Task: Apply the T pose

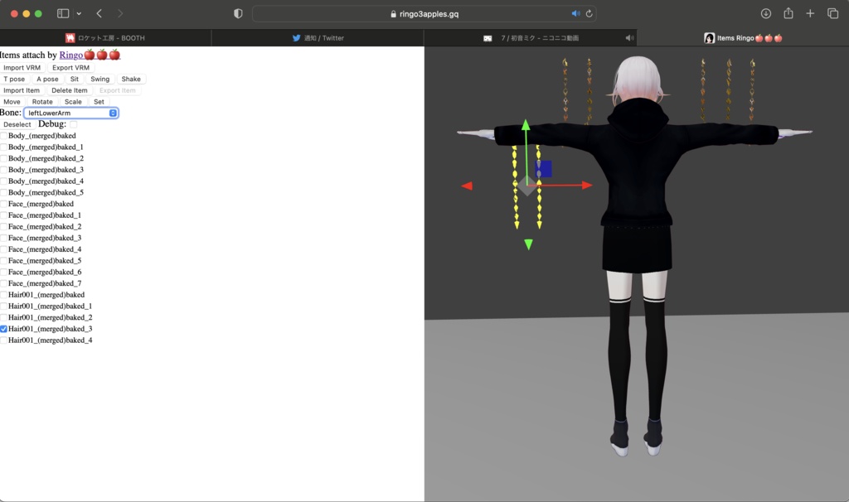Action: [14, 79]
